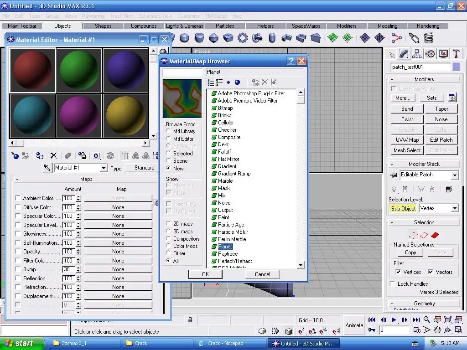Expand the Geometry rollout

click(x=424, y=303)
